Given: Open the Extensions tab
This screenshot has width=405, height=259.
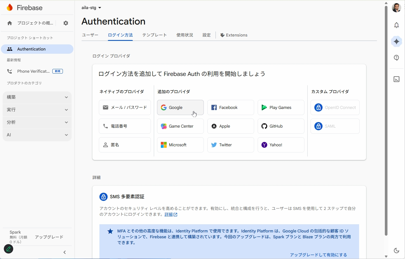Looking at the screenshot, I should [x=234, y=35].
